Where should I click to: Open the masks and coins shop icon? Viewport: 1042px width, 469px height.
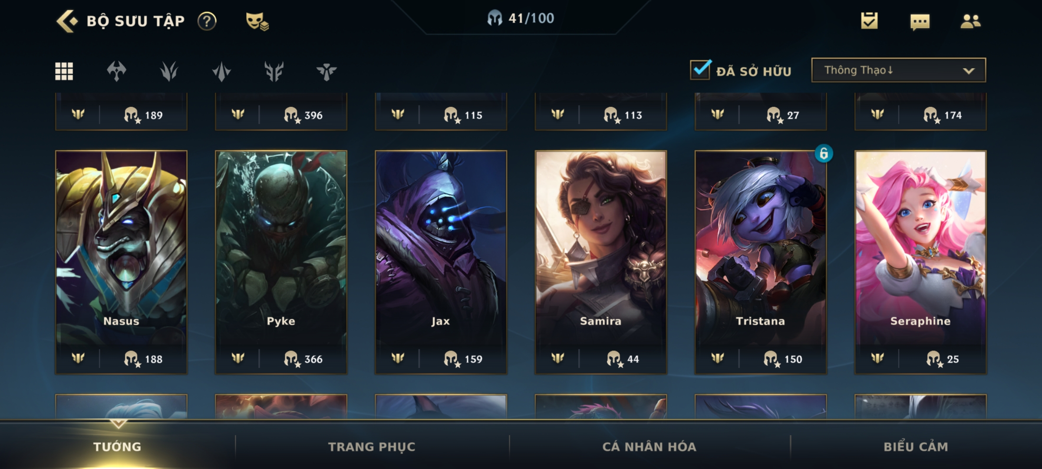[x=257, y=21]
